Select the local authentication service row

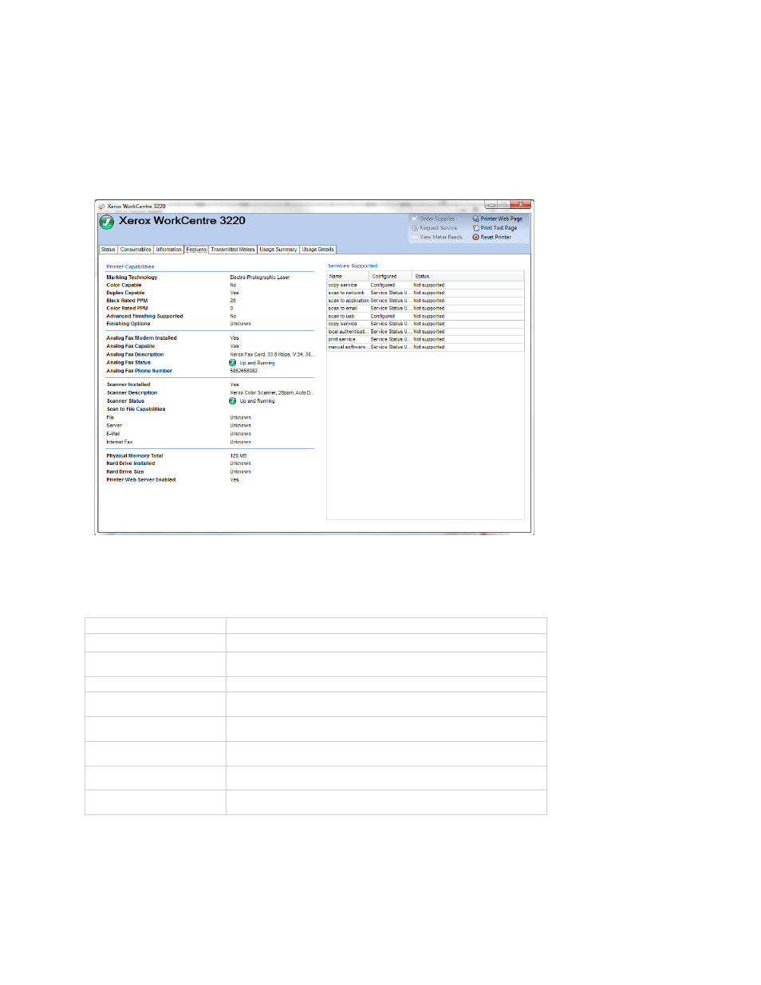coord(425,332)
